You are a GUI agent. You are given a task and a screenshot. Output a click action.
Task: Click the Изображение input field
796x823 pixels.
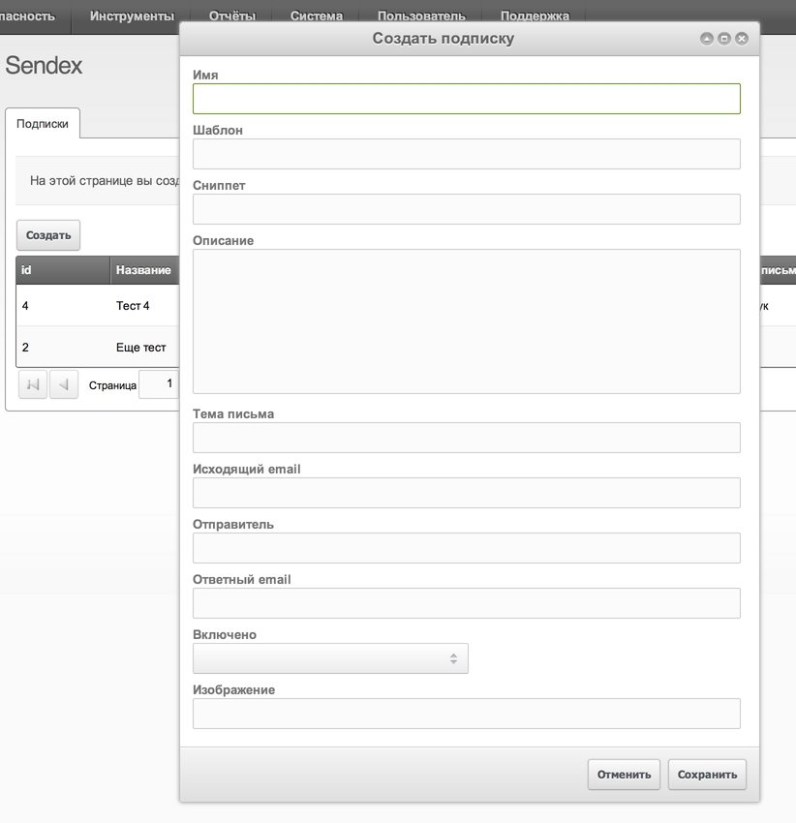(x=466, y=714)
